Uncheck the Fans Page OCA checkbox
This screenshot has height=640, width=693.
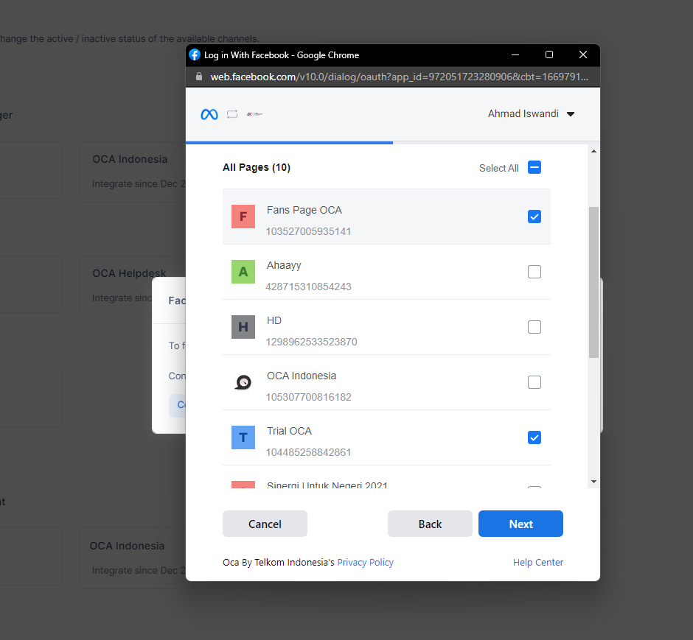pos(534,217)
